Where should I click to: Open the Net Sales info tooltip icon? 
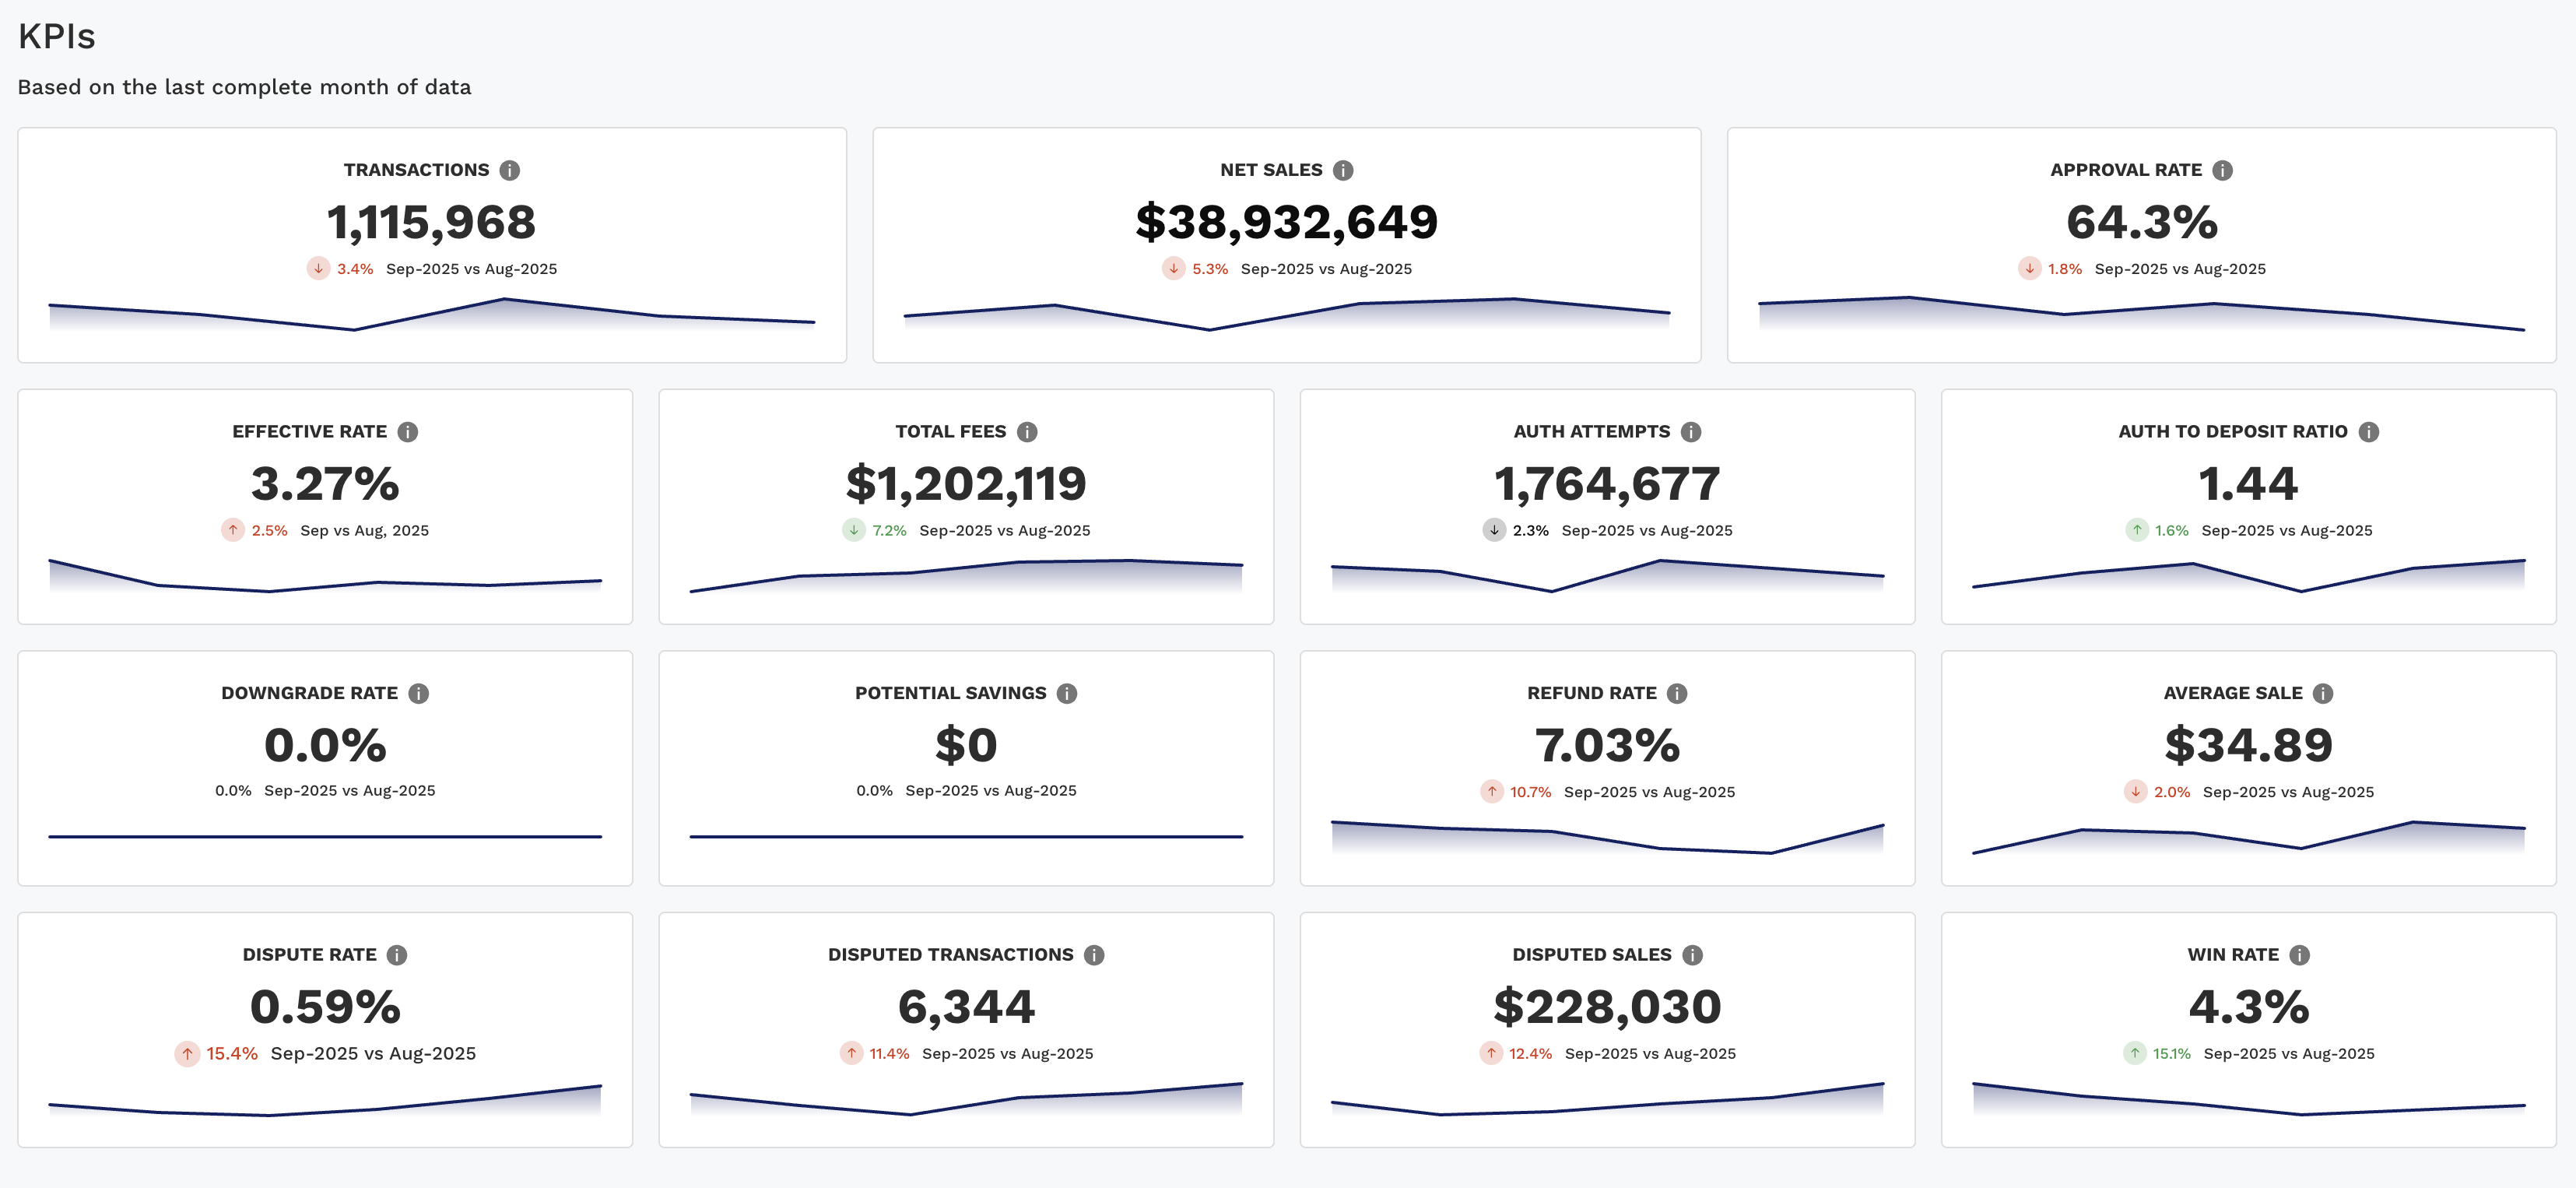1343,170
